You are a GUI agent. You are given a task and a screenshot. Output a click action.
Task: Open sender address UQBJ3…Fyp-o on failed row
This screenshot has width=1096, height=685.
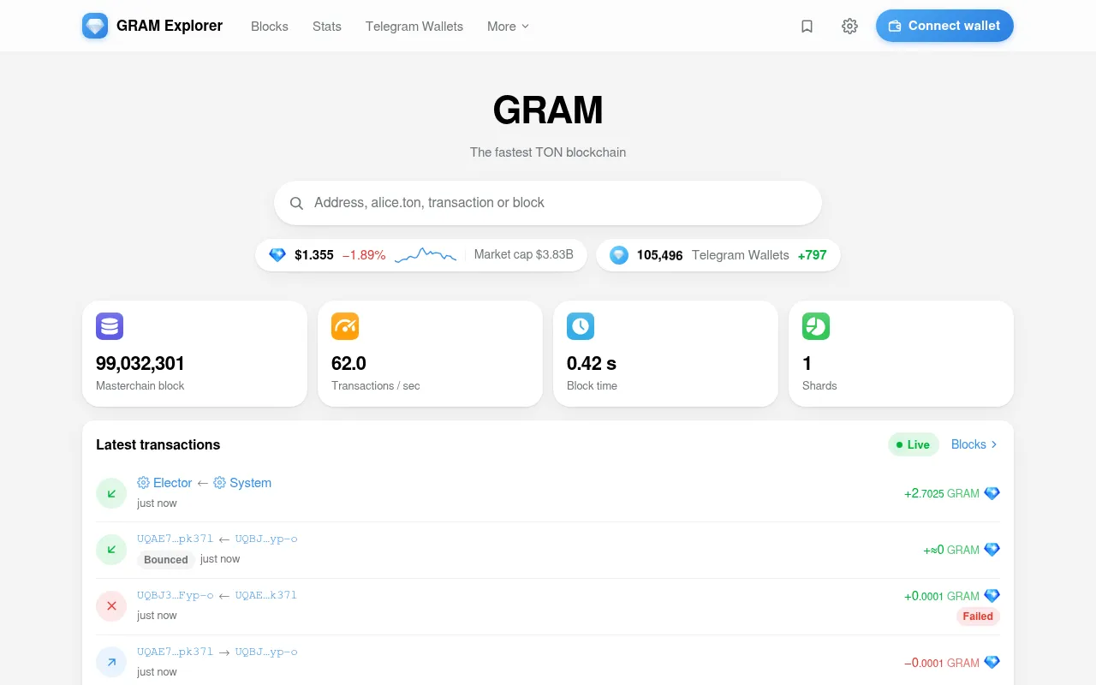176,595
